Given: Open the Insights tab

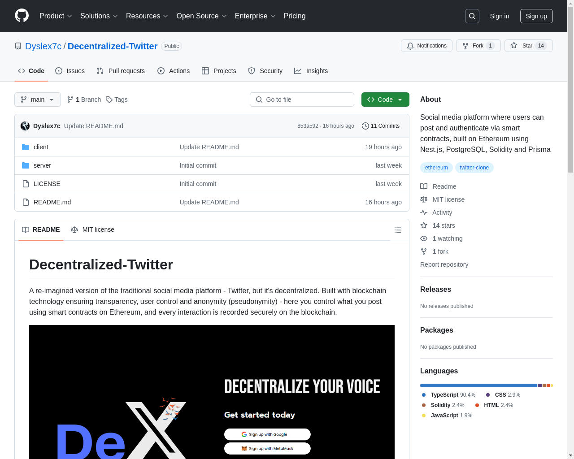Looking at the screenshot, I should [x=311, y=71].
